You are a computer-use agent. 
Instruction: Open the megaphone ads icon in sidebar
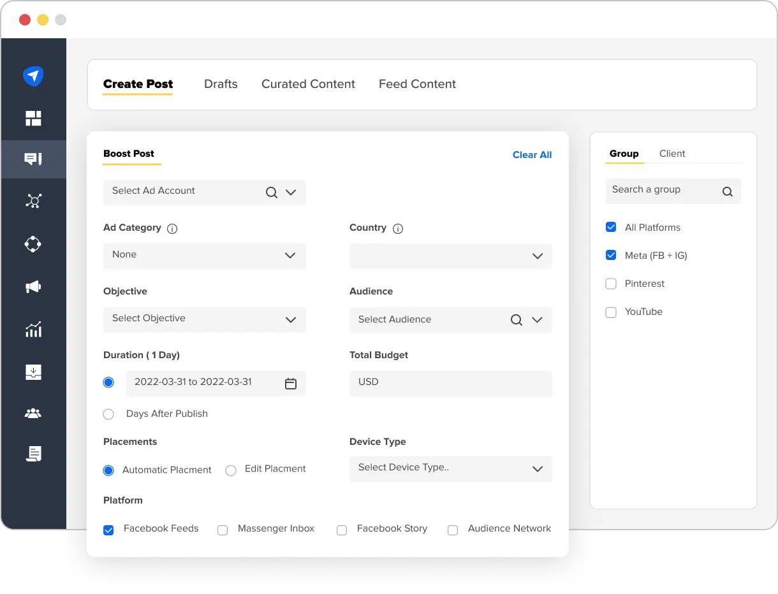[33, 287]
